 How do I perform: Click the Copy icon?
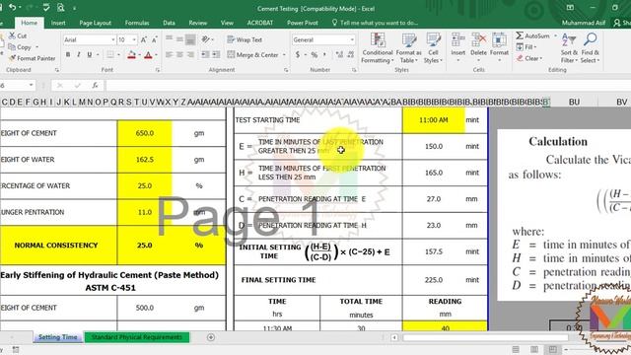[x=12, y=47]
